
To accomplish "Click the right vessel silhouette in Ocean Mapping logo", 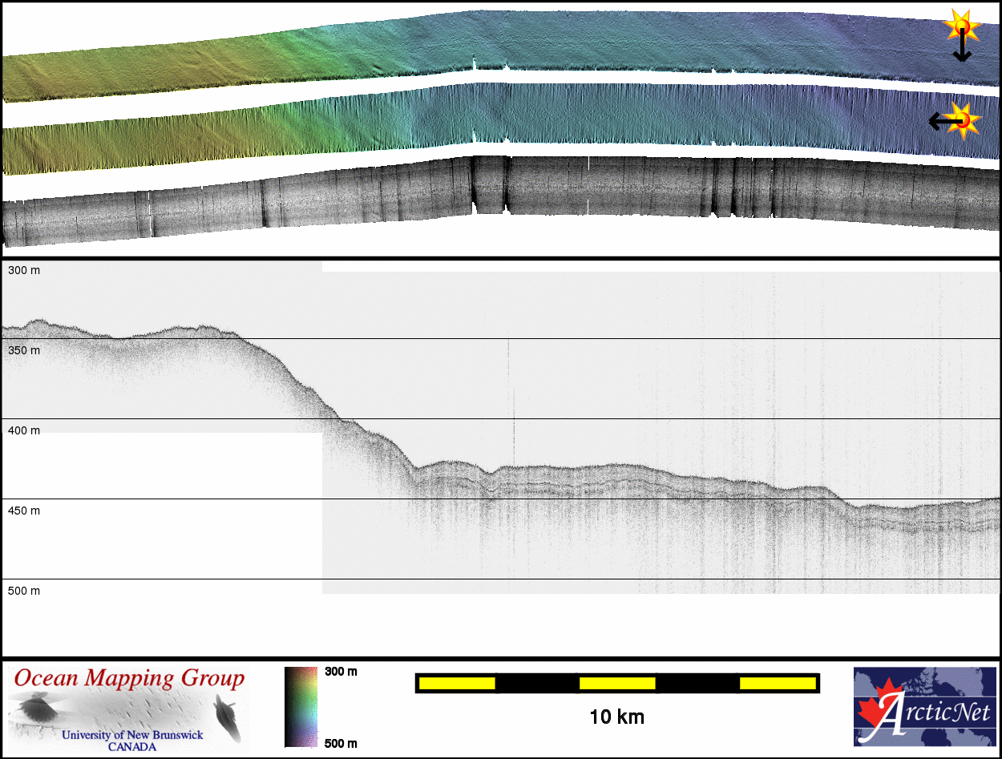I will (x=226, y=715).
